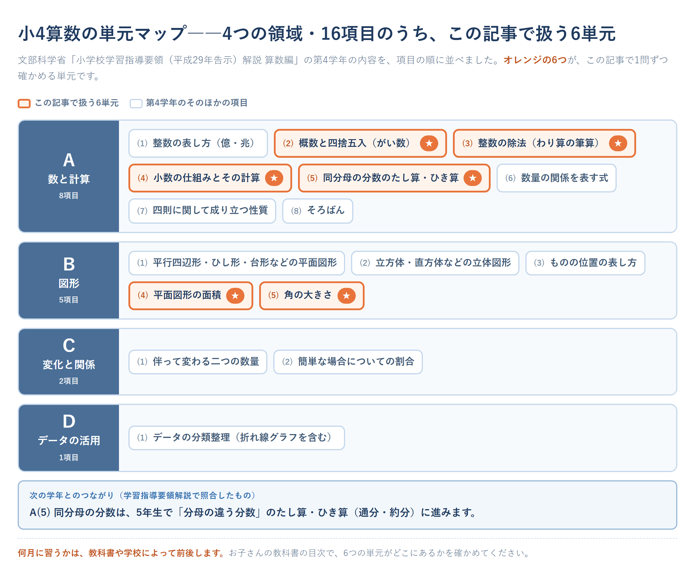
Task: Click the 8項目 count under 数と計算
Action: (x=69, y=195)
